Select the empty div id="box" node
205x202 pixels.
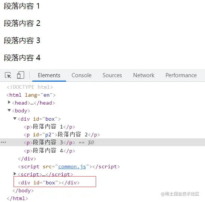pyautogui.click(x=49, y=183)
